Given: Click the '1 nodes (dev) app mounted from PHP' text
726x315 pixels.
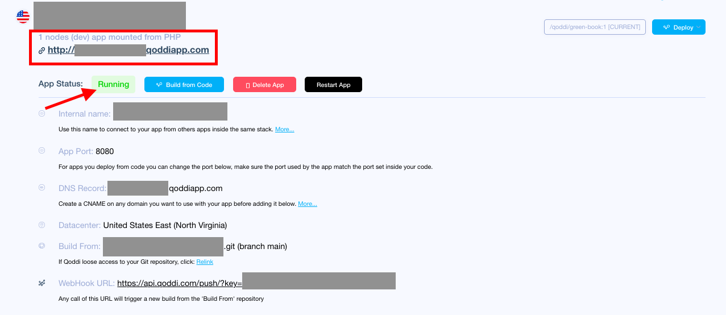Looking at the screenshot, I should click(110, 37).
